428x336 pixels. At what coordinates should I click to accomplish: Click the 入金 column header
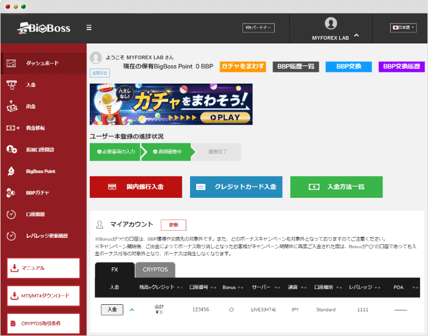tap(114, 287)
